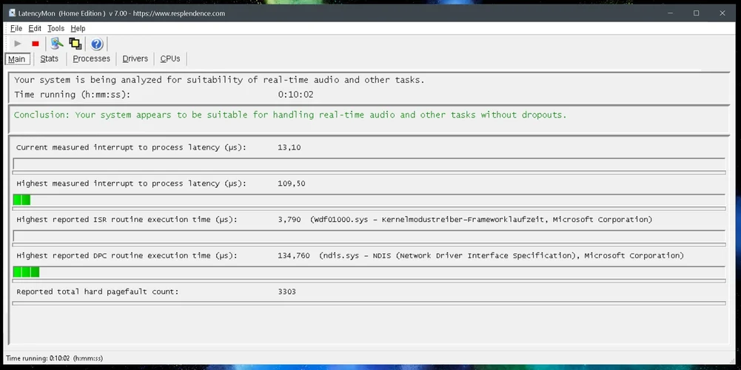Screen dimensions: 741x370
Task: Click the status bar time running text
Action: [x=54, y=358]
